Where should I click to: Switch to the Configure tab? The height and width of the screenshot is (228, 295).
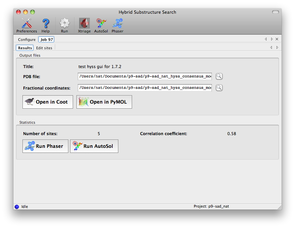(27, 40)
